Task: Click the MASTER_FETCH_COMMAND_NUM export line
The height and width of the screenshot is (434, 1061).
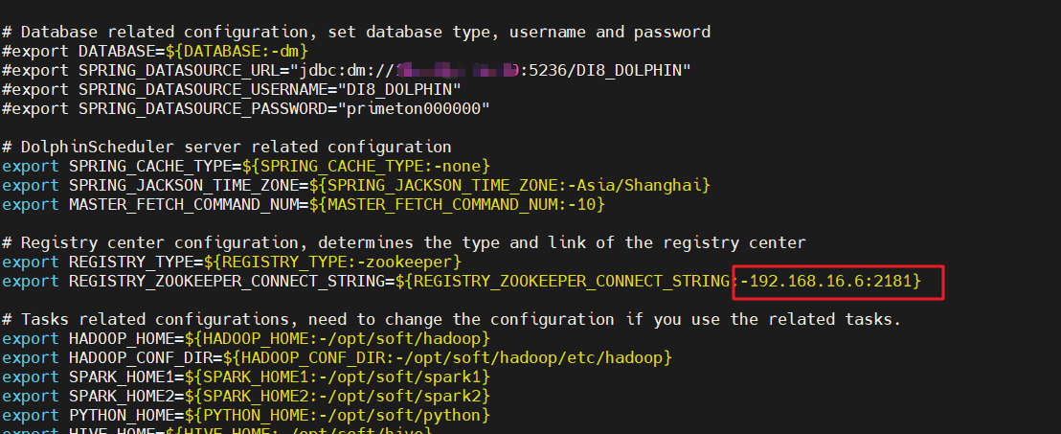Action: tap(304, 204)
